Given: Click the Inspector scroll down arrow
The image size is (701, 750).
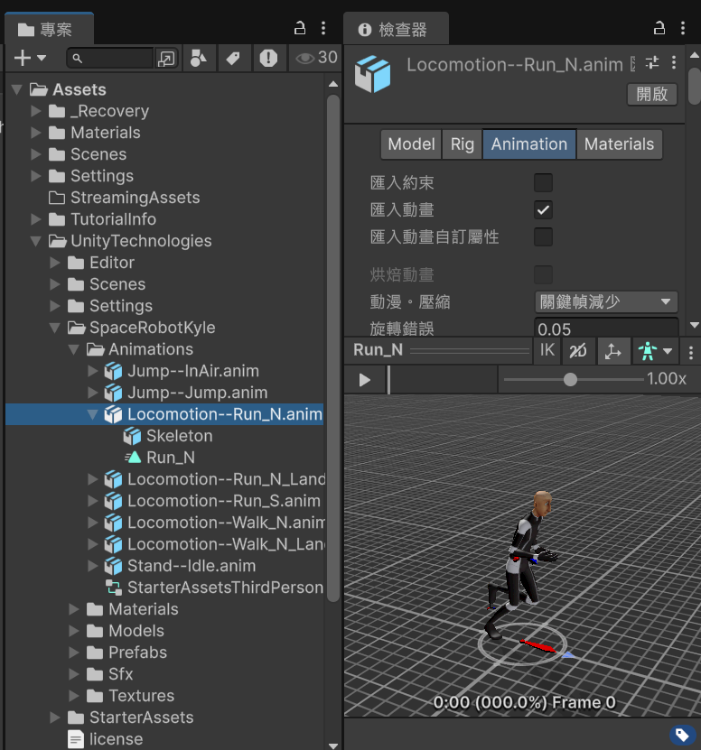Looking at the screenshot, I should pos(695,325).
